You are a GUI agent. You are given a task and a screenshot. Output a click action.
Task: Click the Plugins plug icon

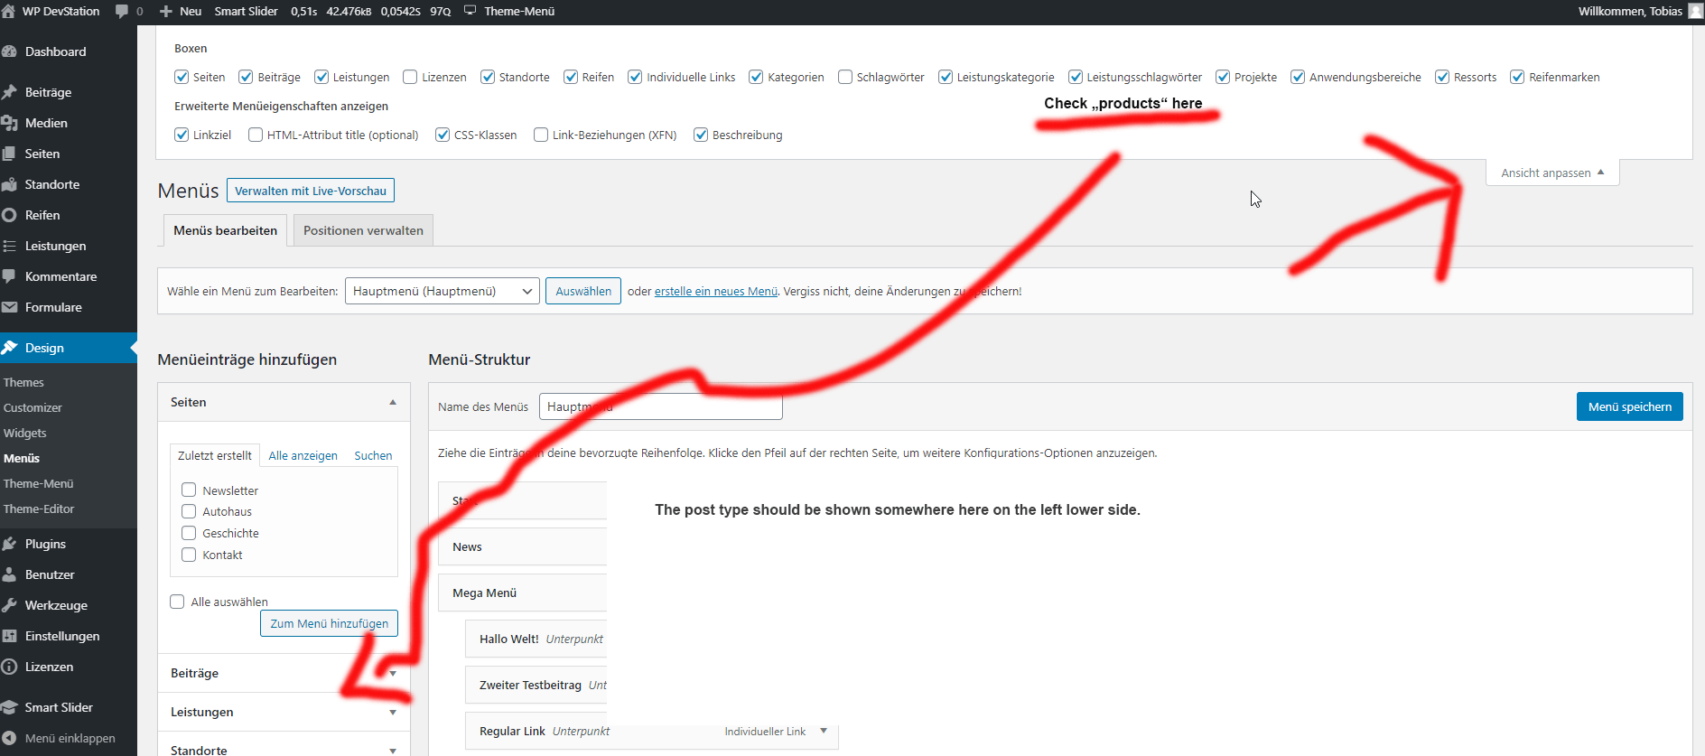9,544
